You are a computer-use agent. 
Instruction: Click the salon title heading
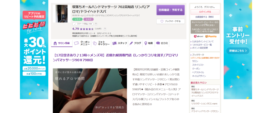point(111,9)
